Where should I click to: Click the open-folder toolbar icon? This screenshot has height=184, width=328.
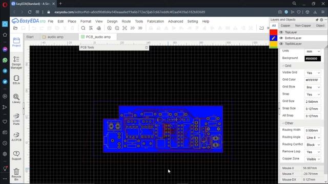click(x=15, y=28)
